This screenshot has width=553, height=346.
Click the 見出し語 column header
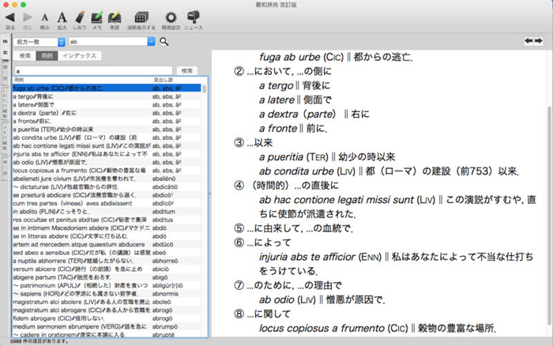tap(164, 81)
